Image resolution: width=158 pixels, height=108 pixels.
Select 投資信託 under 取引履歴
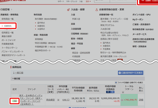[x=41, y=26]
